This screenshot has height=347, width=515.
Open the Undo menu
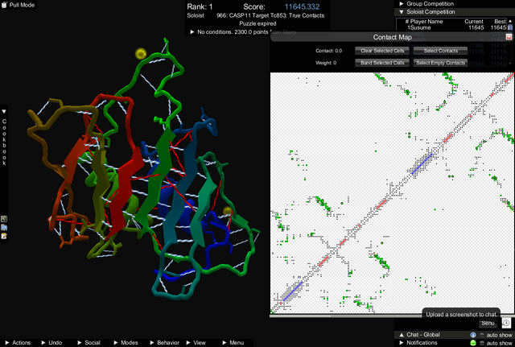[51, 343]
